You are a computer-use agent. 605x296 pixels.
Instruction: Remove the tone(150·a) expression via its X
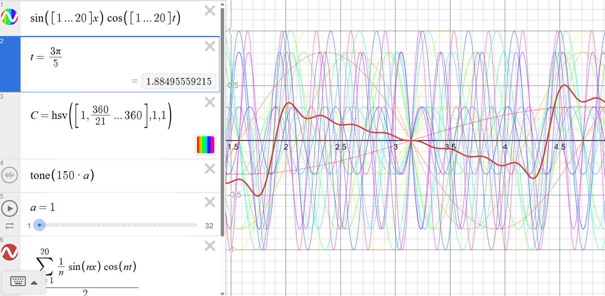210,168
